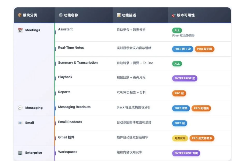
Task: Click the notepad icon in 功能描述 header
Action: pos(119,15)
